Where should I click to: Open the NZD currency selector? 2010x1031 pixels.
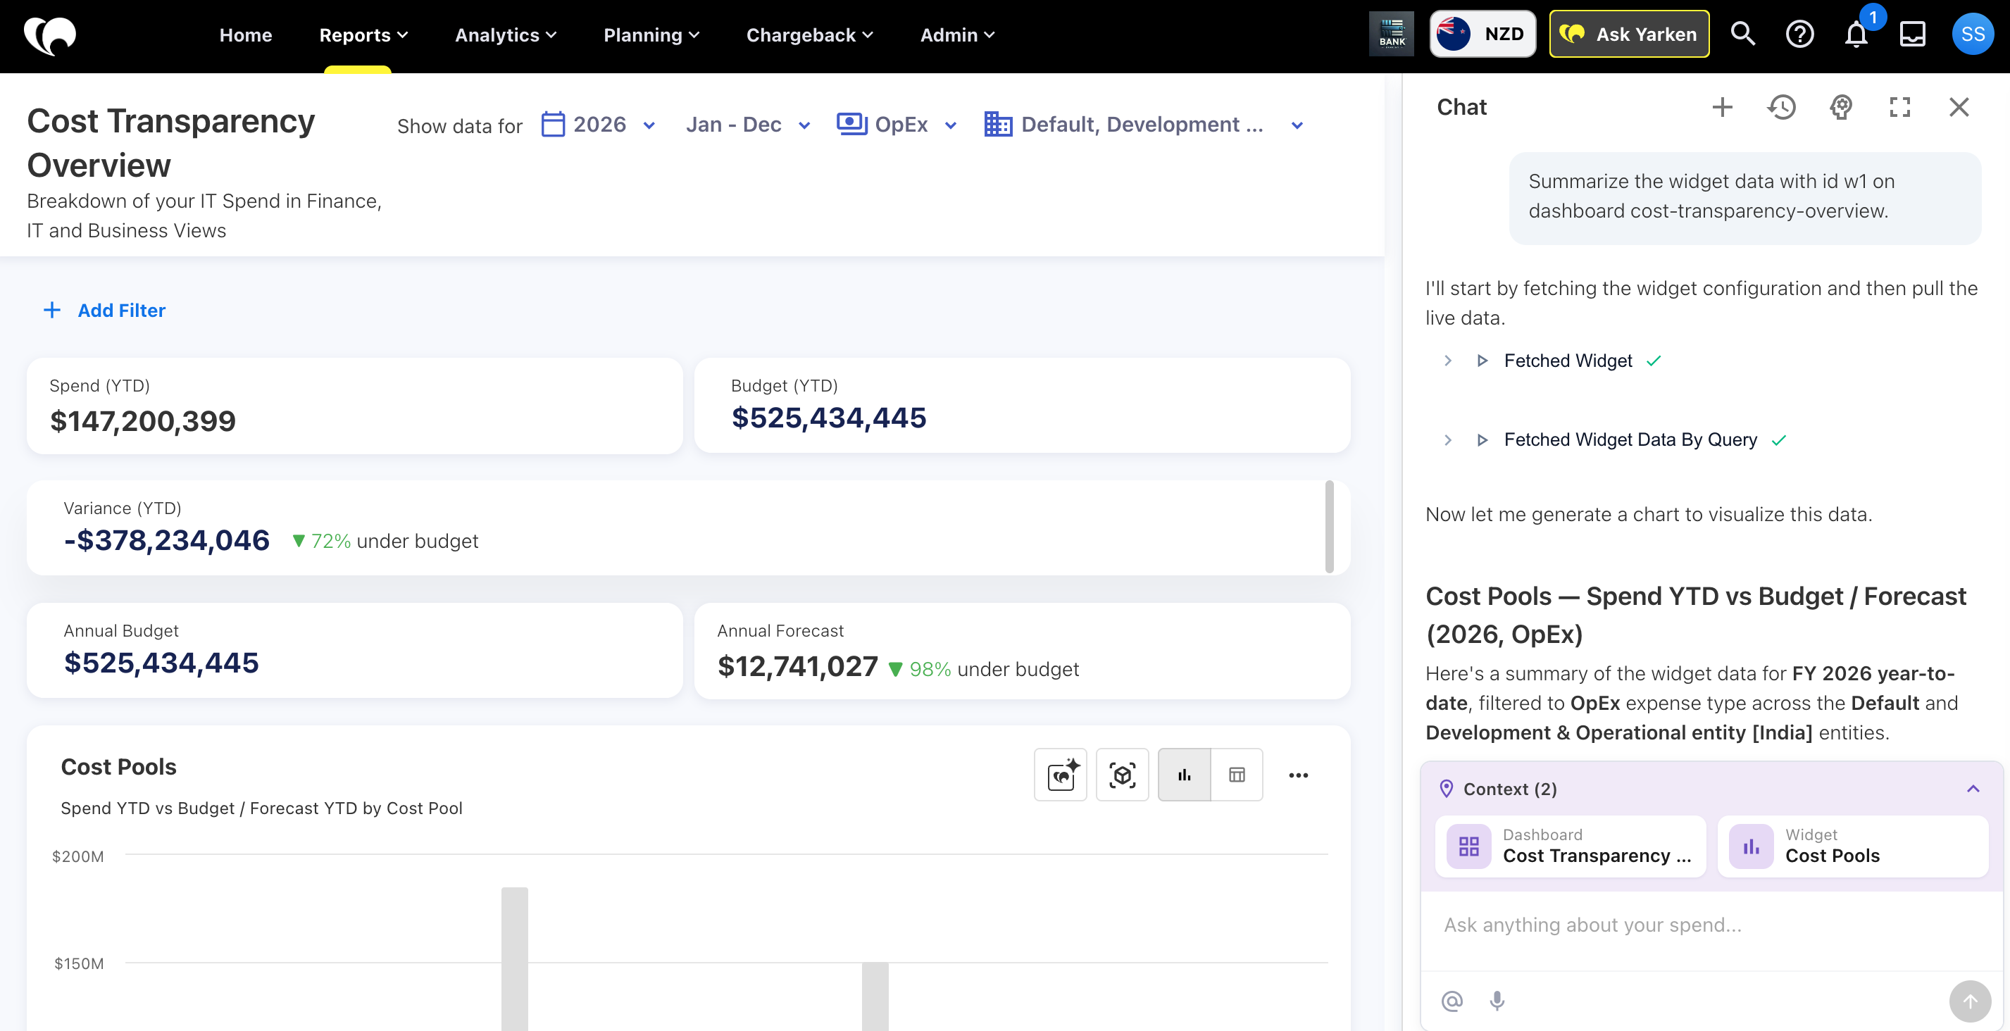click(x=1482, y=35)
